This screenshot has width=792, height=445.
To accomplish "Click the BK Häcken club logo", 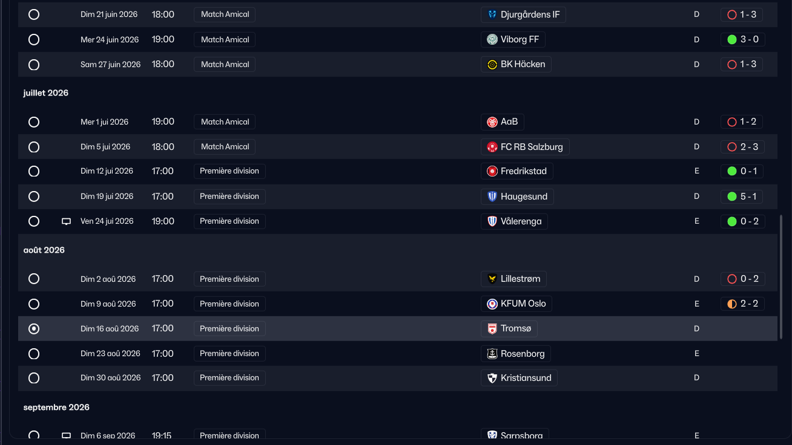I will coord(492,64).
